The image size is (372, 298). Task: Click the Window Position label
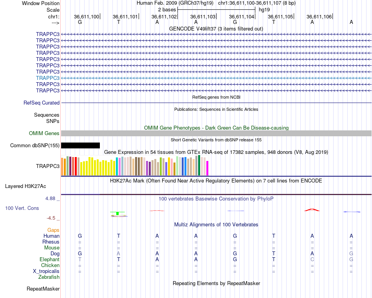[x=41, y=3]
